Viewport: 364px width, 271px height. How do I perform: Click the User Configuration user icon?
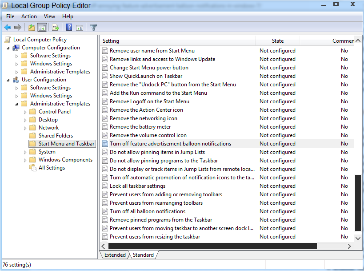[16, 80]
